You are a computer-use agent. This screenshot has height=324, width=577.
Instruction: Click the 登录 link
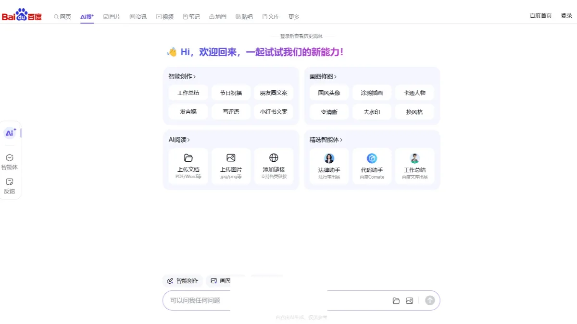coord(566,15)
